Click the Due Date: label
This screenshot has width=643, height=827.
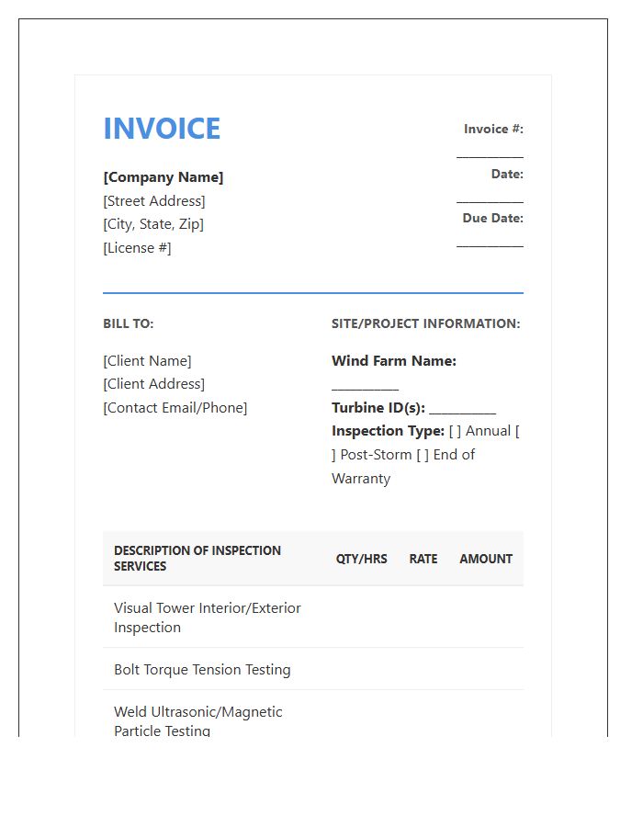point(492,219)
